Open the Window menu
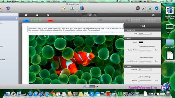Image resolution: width=175 pixels, height=98 pixels. point(56,1)
